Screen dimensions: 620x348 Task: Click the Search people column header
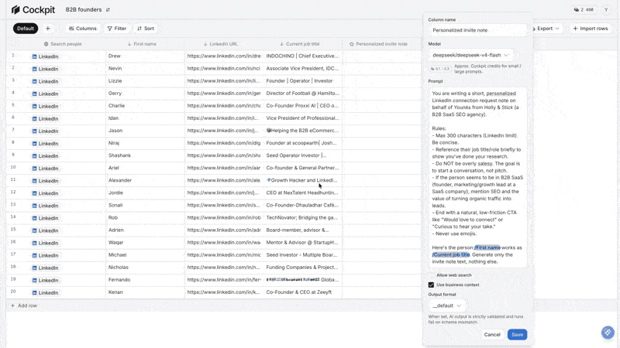(x=63, y=44)
